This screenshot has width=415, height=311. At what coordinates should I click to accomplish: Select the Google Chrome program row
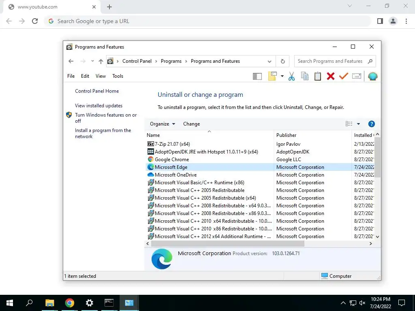tap(261, 160)
